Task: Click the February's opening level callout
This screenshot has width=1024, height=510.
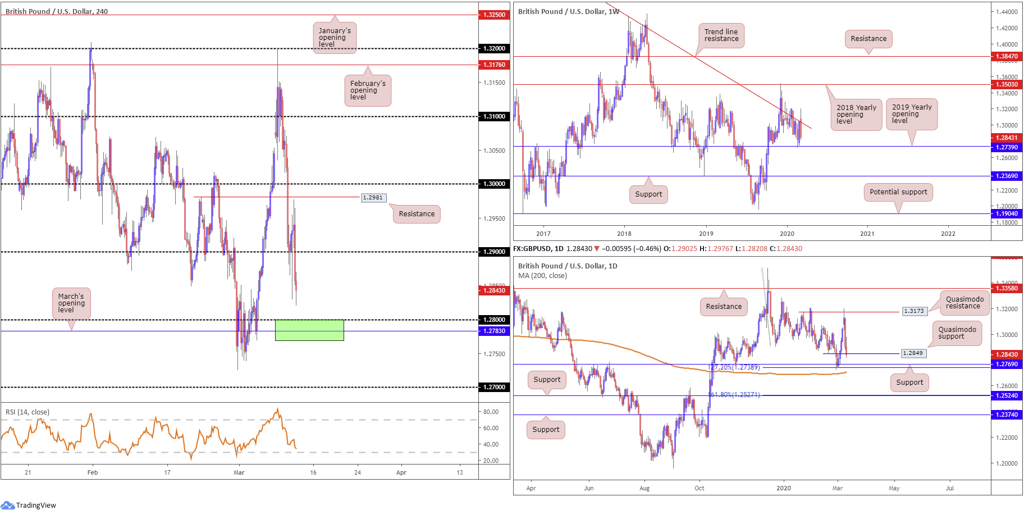Action: point(367,90)
